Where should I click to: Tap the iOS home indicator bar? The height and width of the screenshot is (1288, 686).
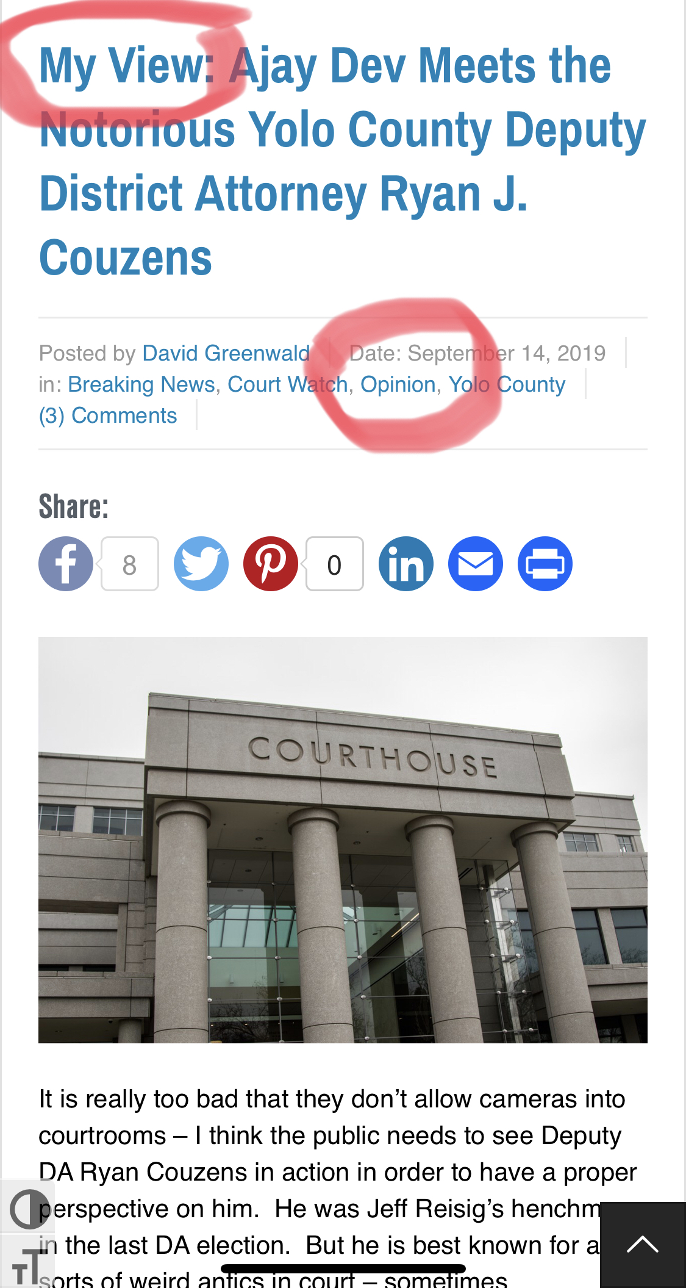(343, 1268)
